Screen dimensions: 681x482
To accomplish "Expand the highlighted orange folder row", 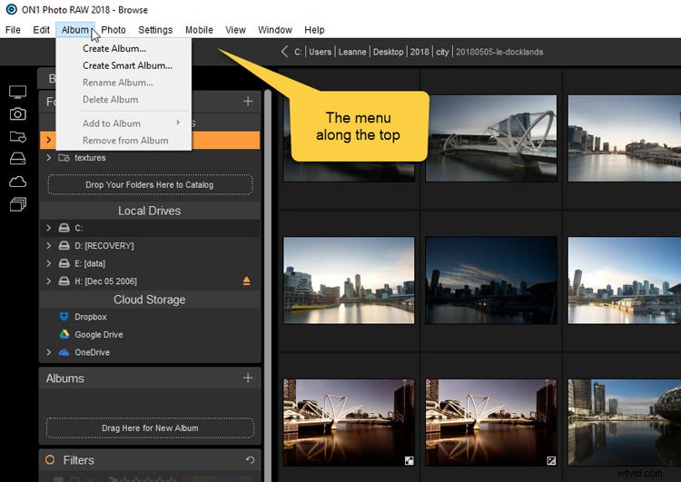I will point(49,140).
